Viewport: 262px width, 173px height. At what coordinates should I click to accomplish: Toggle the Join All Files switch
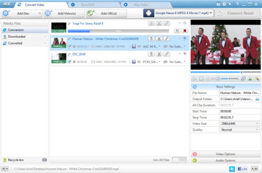click(x=179, y=160)
